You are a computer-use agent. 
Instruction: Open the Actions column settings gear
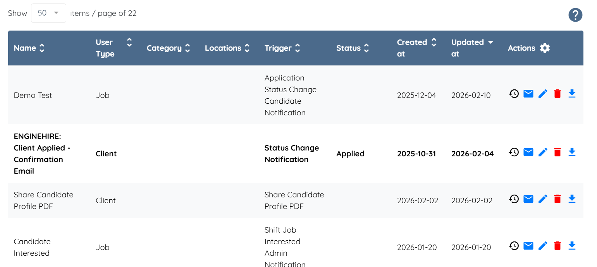(x=545, y=48)
